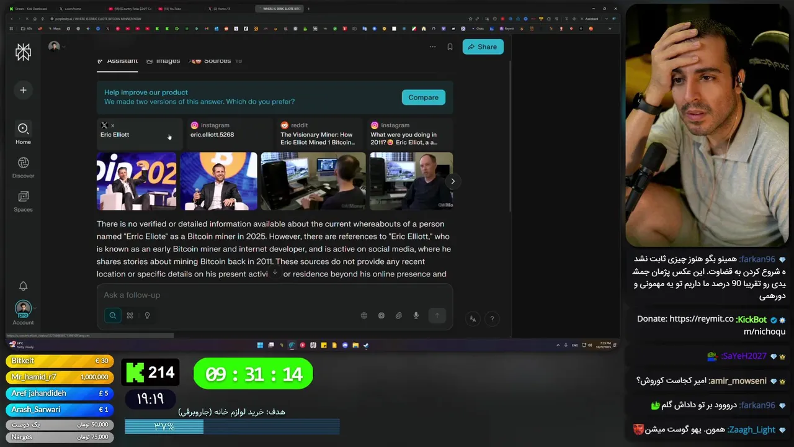Click the Kick viewer count 214
Viewport: 794px width, 447px height.
coord(150,372)
